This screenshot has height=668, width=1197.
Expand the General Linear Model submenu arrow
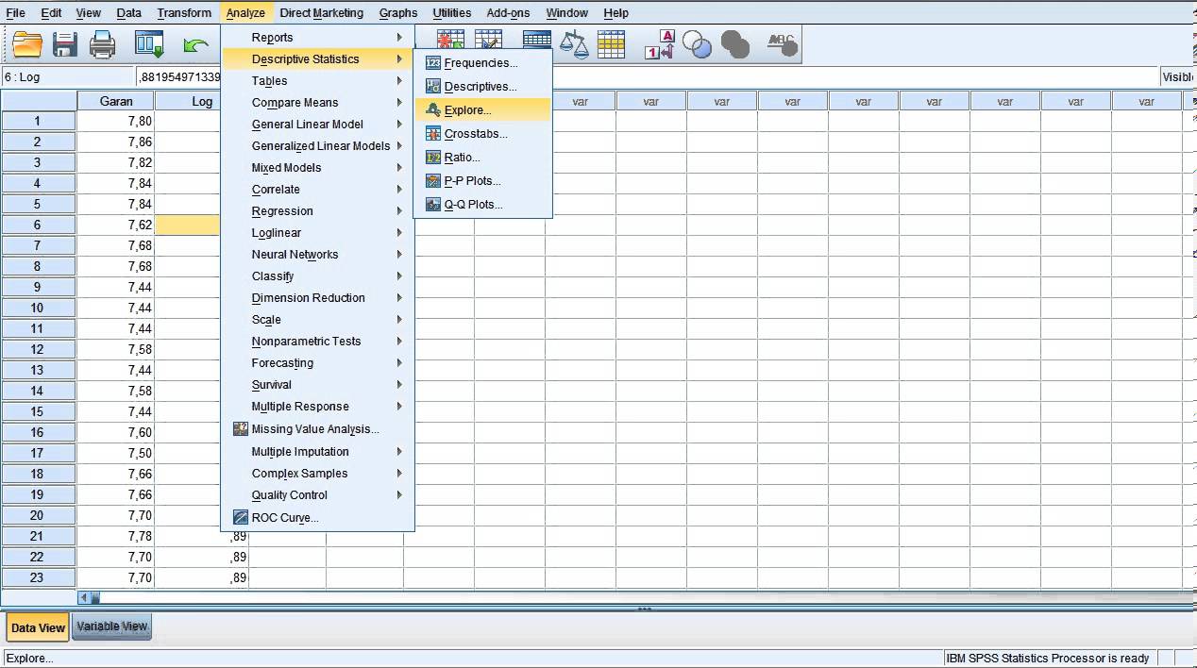tap(399, 125)
